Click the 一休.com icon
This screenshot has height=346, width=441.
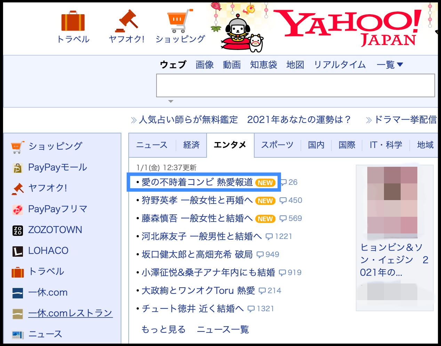pyautogui.click(x=17, y=293)
